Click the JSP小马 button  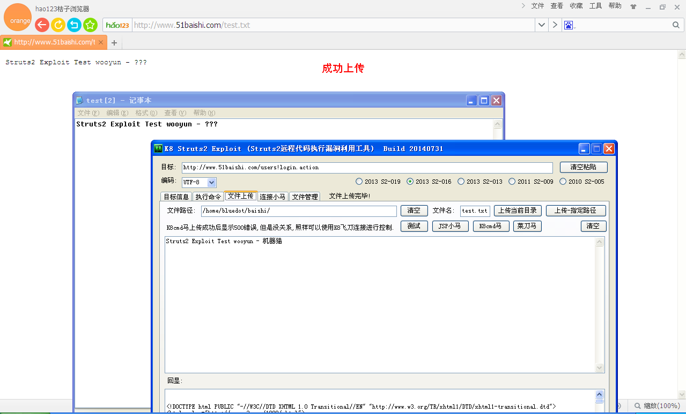[x=450, y=226]
